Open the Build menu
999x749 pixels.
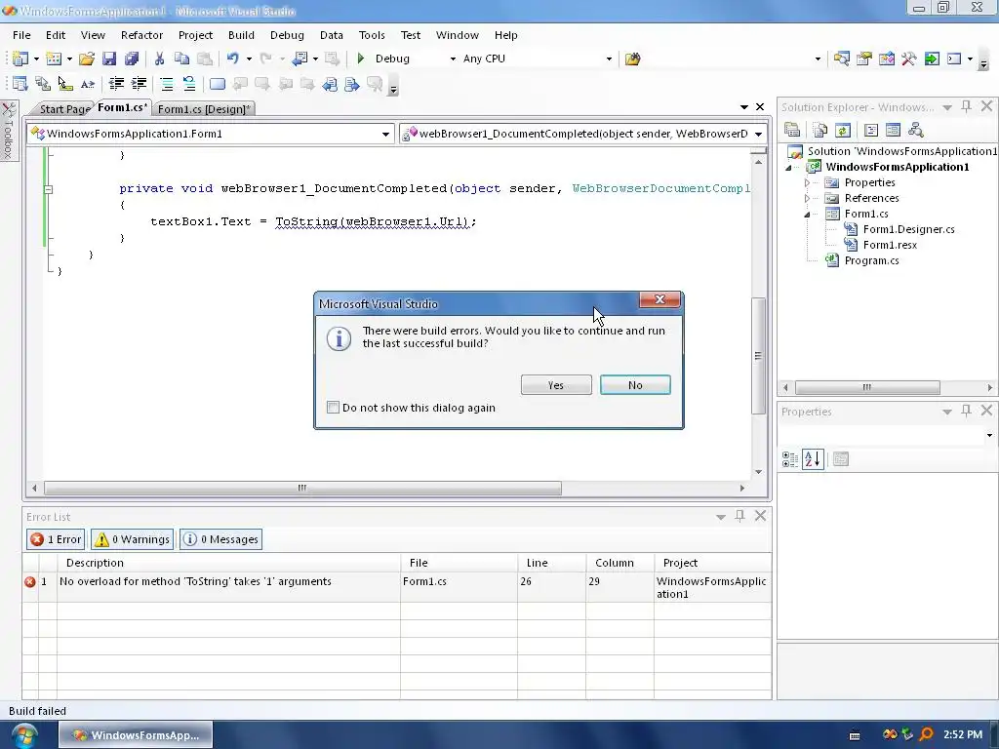pos(241,35)
